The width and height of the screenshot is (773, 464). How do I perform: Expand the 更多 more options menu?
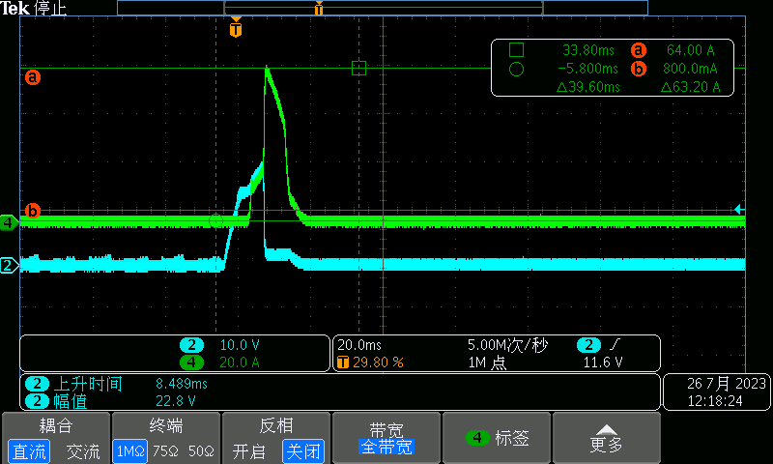[606, 438]
